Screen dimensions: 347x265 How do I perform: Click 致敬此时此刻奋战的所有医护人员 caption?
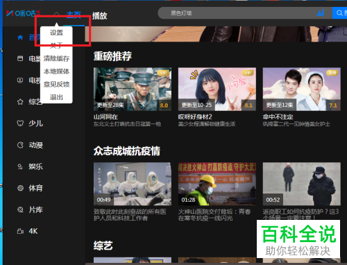[130, 215]
